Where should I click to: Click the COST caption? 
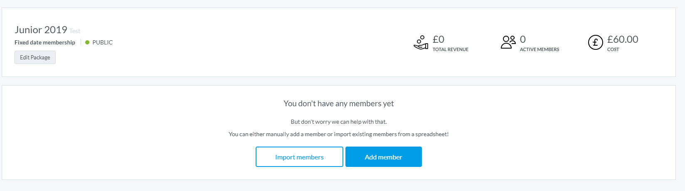tap(613, 49)
